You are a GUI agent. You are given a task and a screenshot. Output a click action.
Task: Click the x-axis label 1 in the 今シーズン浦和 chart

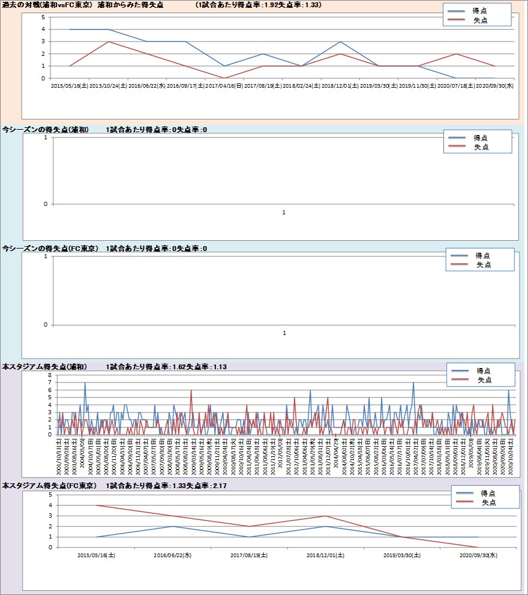click(284, 213)
